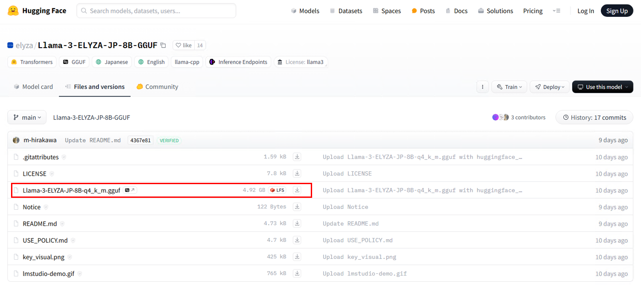Switch to the Model card tab
This screenshot has height=291, width=641.
[33, 87]
